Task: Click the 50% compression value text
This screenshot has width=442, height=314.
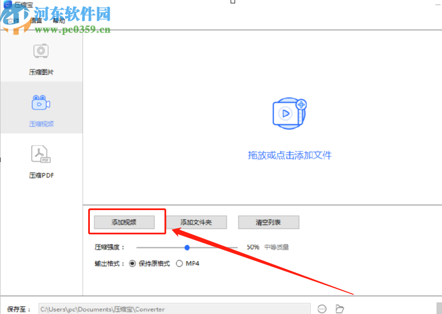Action: click(253, 247)
